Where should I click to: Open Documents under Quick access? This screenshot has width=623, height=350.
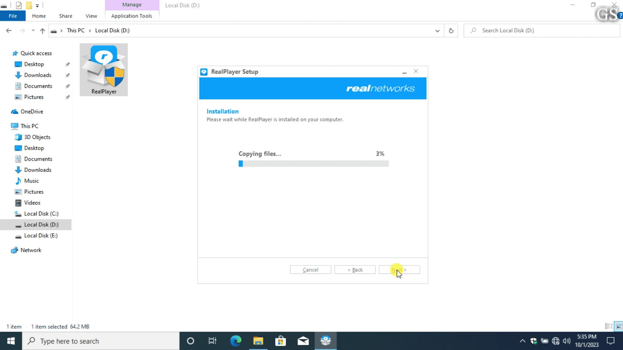[38, 86]
